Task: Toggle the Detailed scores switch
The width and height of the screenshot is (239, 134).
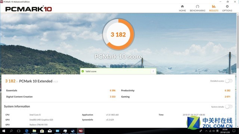Action: [229, 81]
